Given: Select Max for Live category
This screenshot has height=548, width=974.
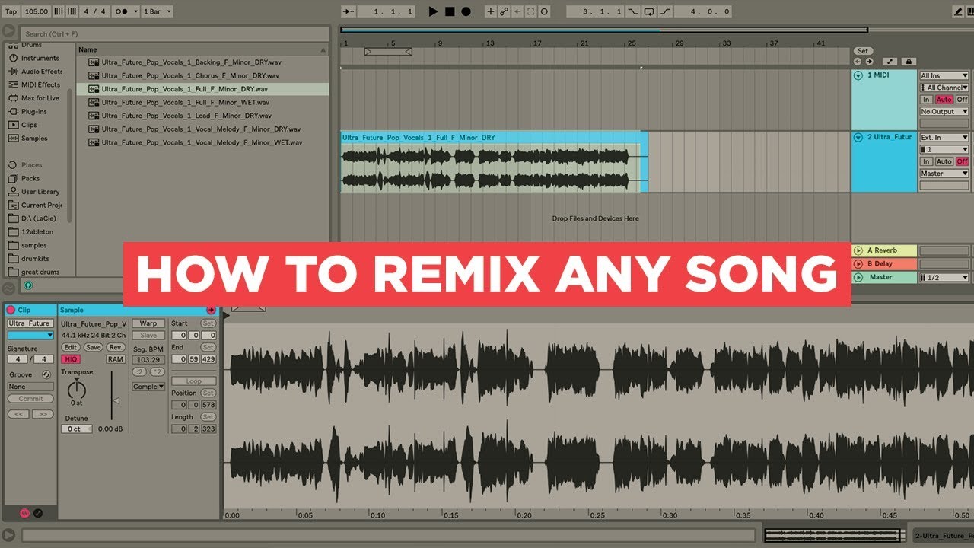Looking at the screenshot, I should tap(40, 98).
